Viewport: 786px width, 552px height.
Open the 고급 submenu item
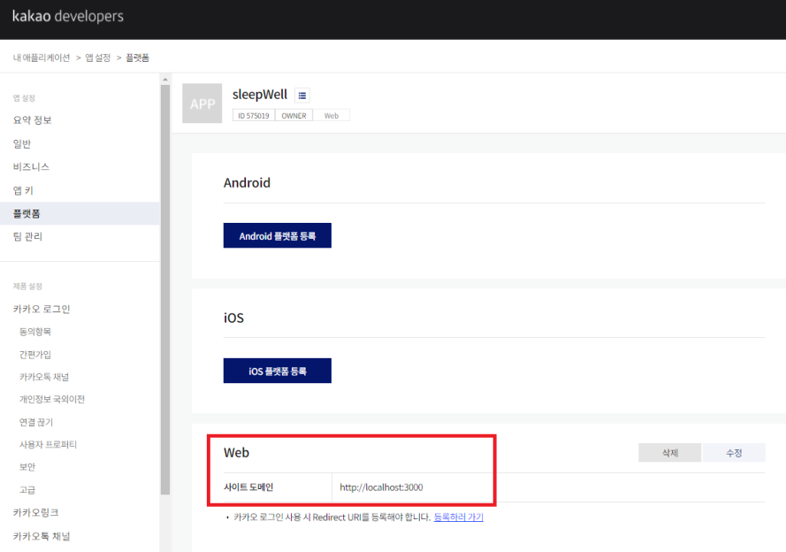[x=27, y=490]
